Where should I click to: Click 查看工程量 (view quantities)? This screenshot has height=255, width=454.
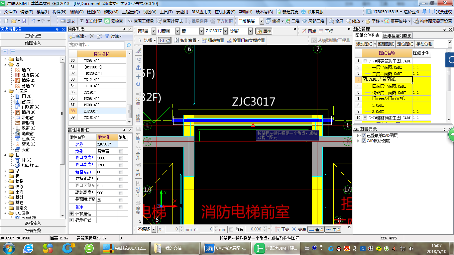(141, 21)
